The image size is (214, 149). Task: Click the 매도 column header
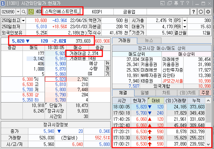pyautogui.click(x=34, y=48)
